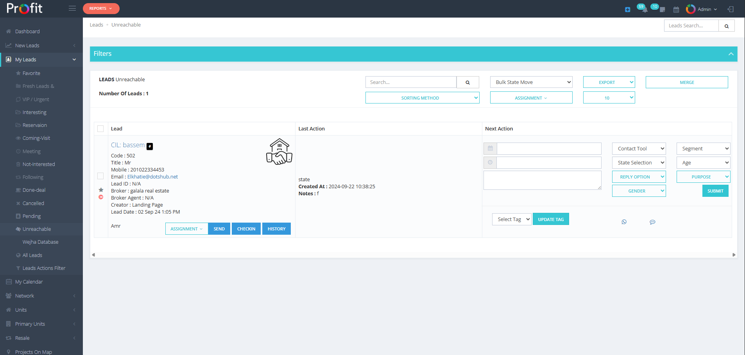Screen dimensions: 745x355
Task: Click the magnifier button in Leads Search
Action: pyautogui.click(x=726, y=26)
